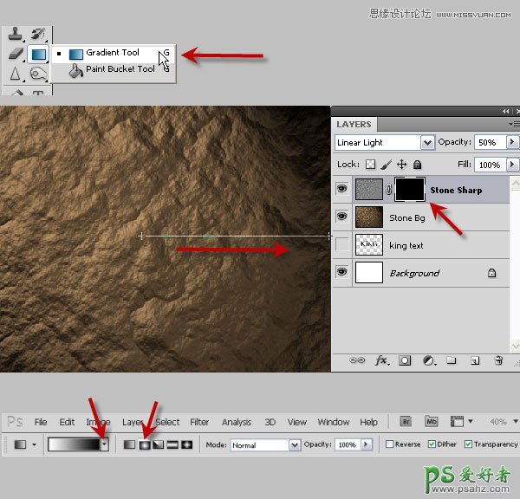The image size is (520, 499).
Task: Pick the Dodge tool icon
Action: [38, 75]
